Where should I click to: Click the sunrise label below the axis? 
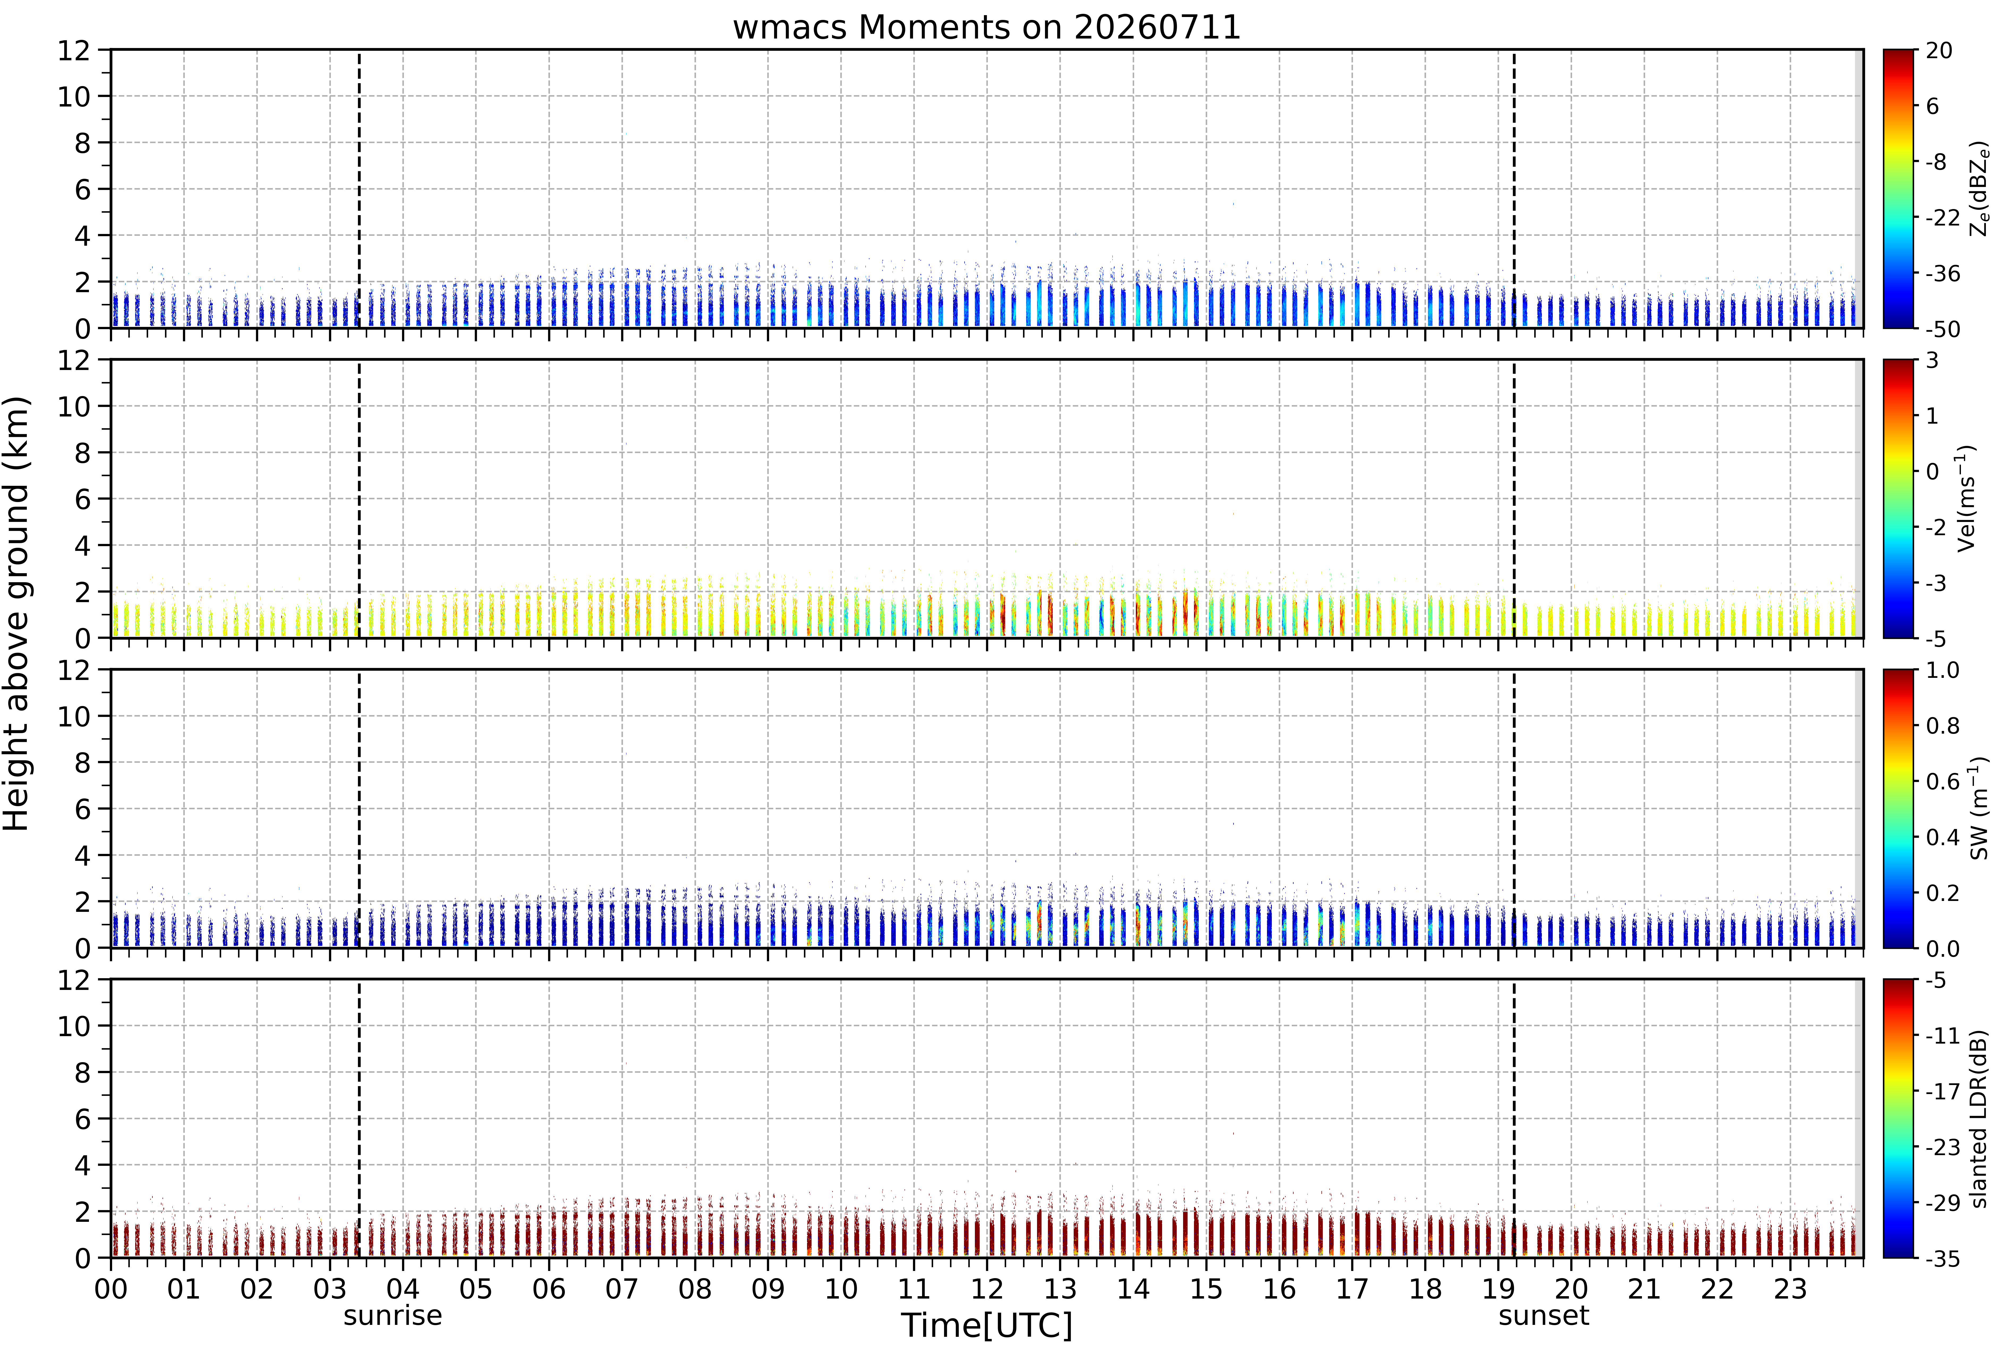[x=393, y=1316]
